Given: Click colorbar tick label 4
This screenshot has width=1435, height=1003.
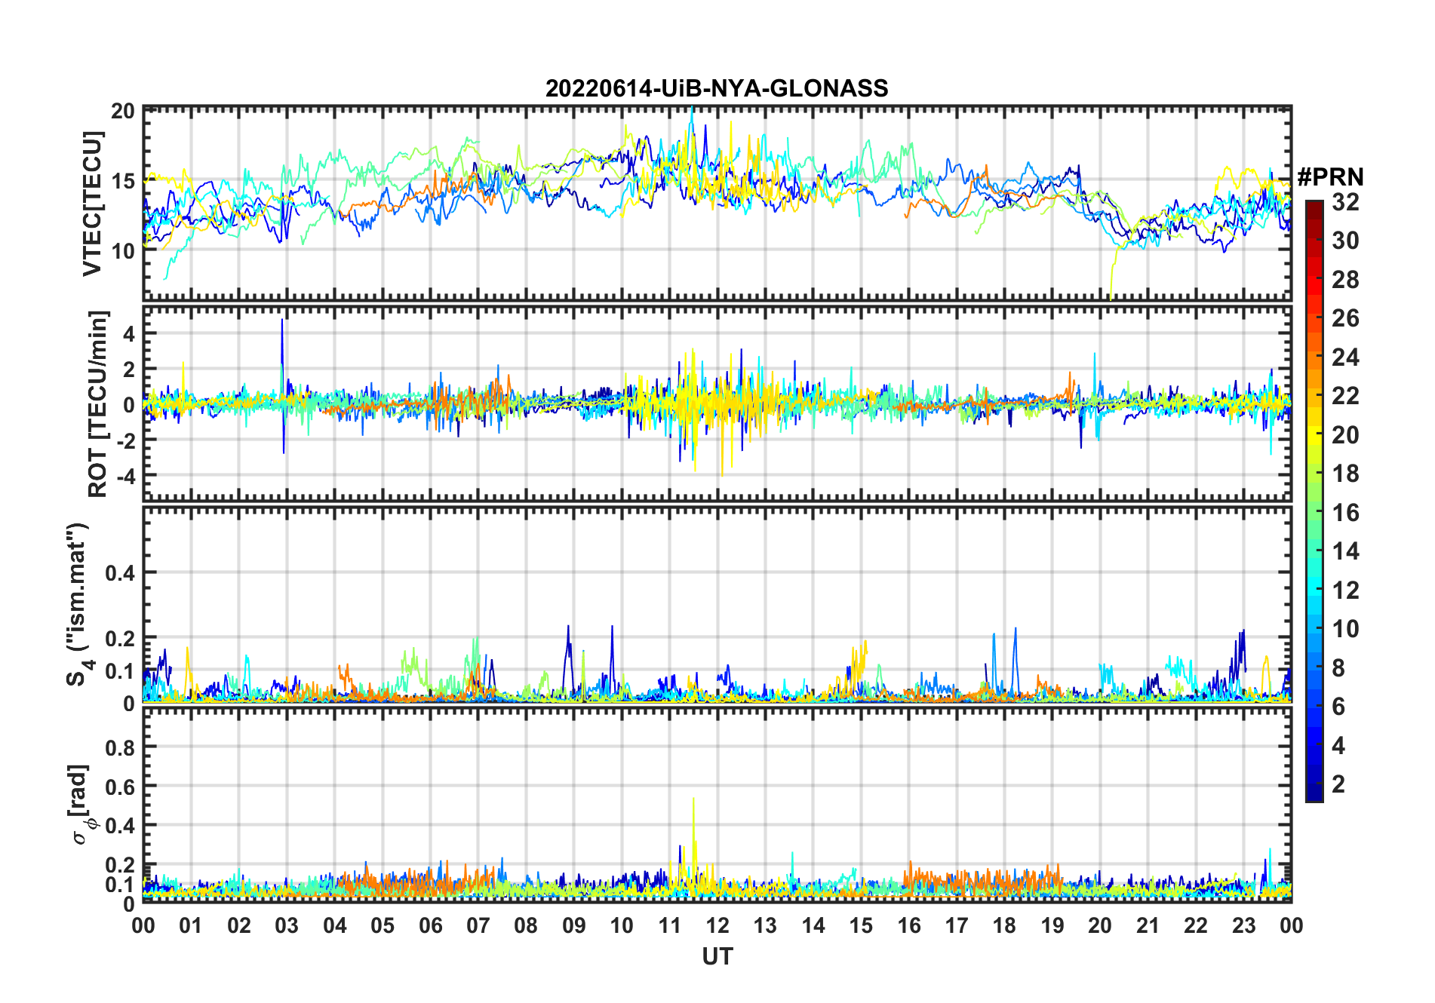Looking at the screenshot, I should click(1338, 746).
